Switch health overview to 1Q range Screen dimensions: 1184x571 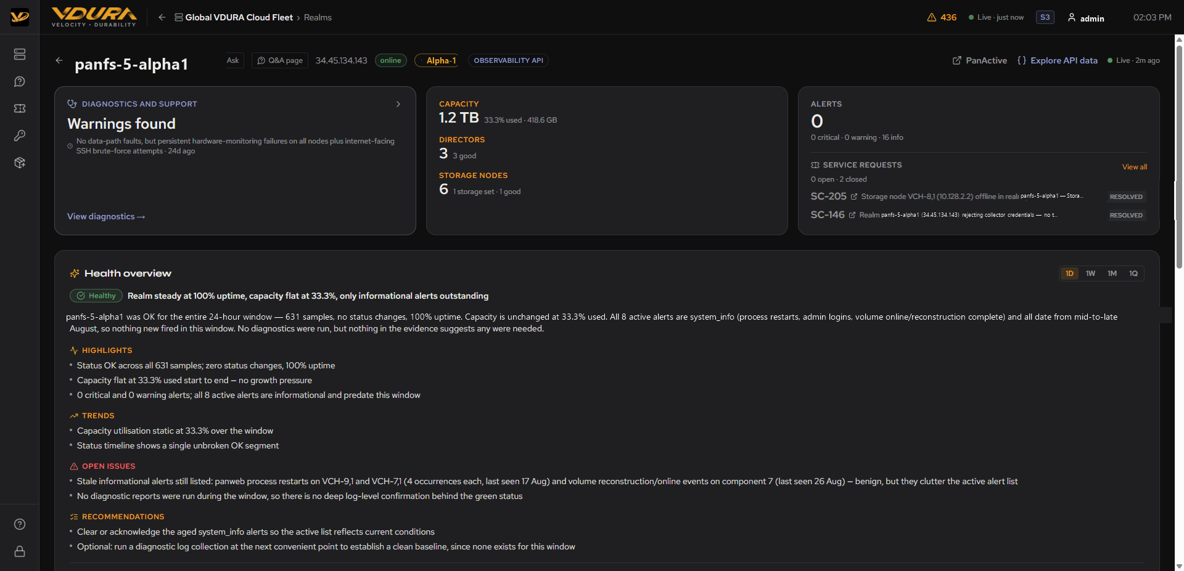[1133, 273]
